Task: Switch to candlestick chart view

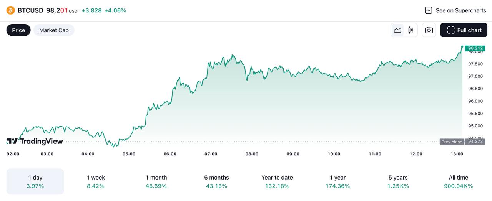Action: [411, 30]
